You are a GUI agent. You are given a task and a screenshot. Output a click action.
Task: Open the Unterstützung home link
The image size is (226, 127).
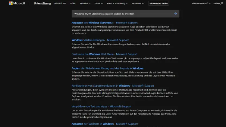42,3
